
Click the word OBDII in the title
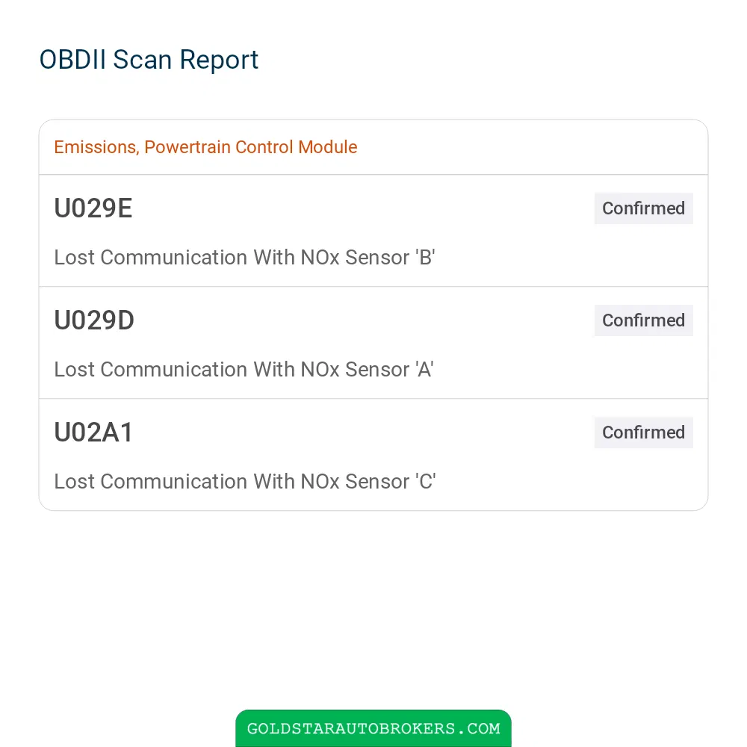pyautogui.click(x=72, y=60)
